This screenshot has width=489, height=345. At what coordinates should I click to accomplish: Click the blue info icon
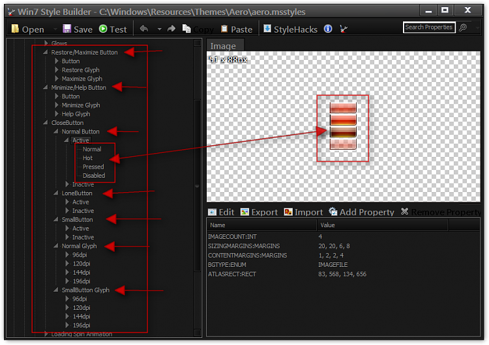coord(328,29)
